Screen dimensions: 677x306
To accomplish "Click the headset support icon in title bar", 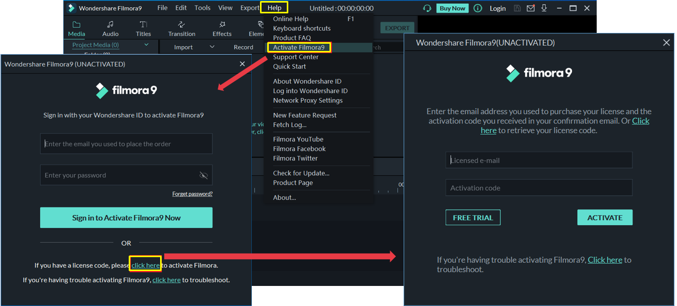I will pyautogui.click(x=427, y=8).
